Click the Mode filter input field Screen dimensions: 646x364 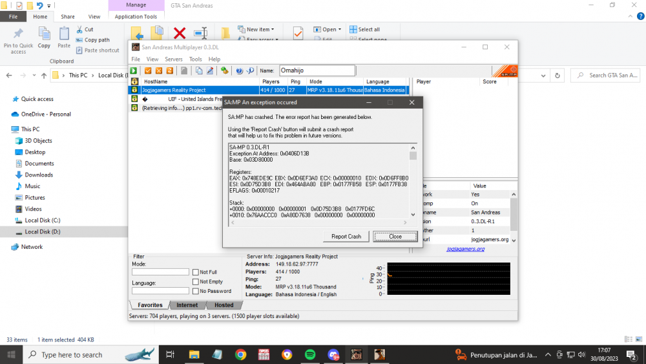(160, 272)
